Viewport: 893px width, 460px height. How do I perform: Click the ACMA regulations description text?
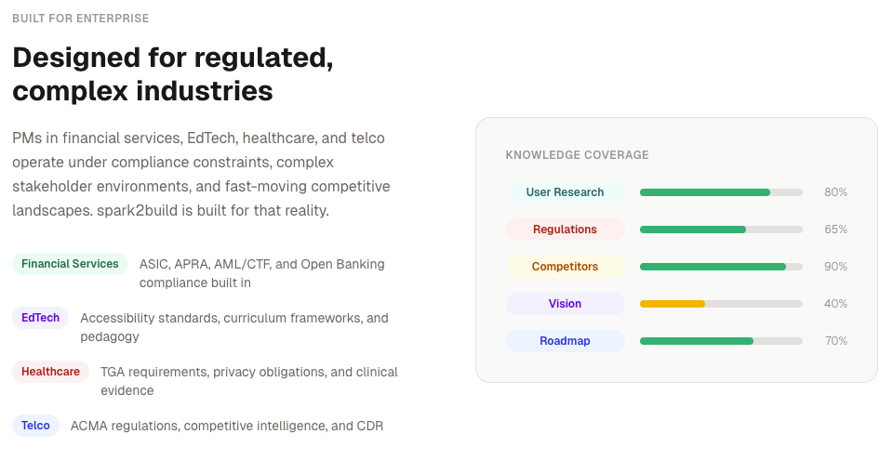point(227,426)
